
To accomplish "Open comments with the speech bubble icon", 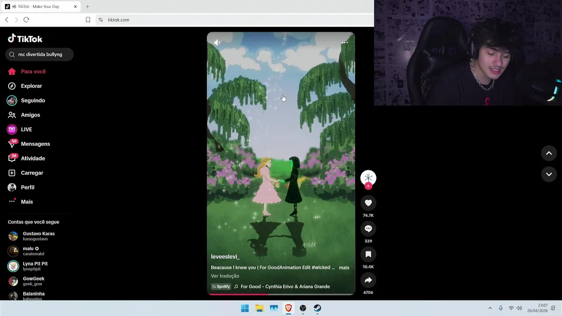I will [368, 229].
